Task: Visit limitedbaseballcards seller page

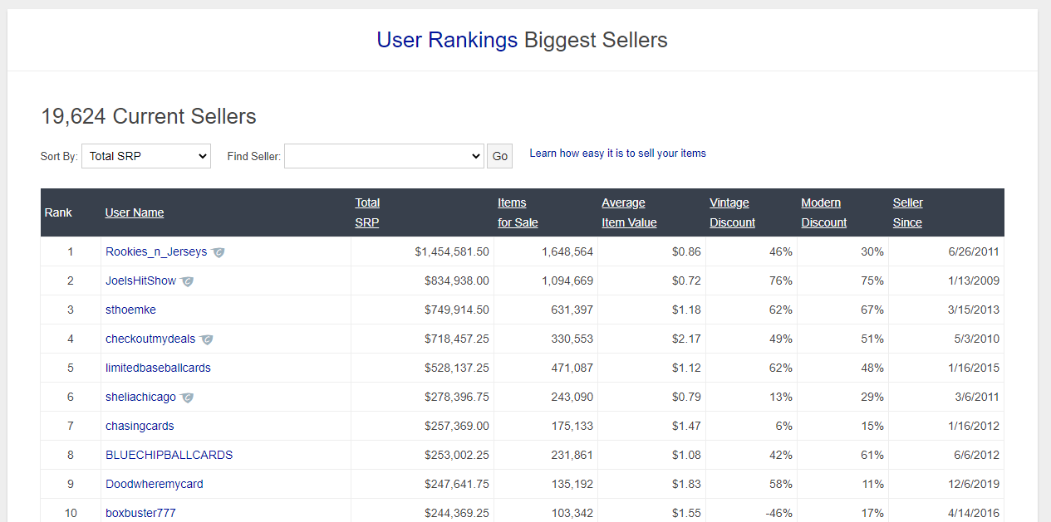Action: [158, 368]
